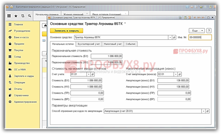This screenshot has height=134, width=221.
Task: Expand the Способ отражения расходов dropdown
Action: click(x=204, y=111)
